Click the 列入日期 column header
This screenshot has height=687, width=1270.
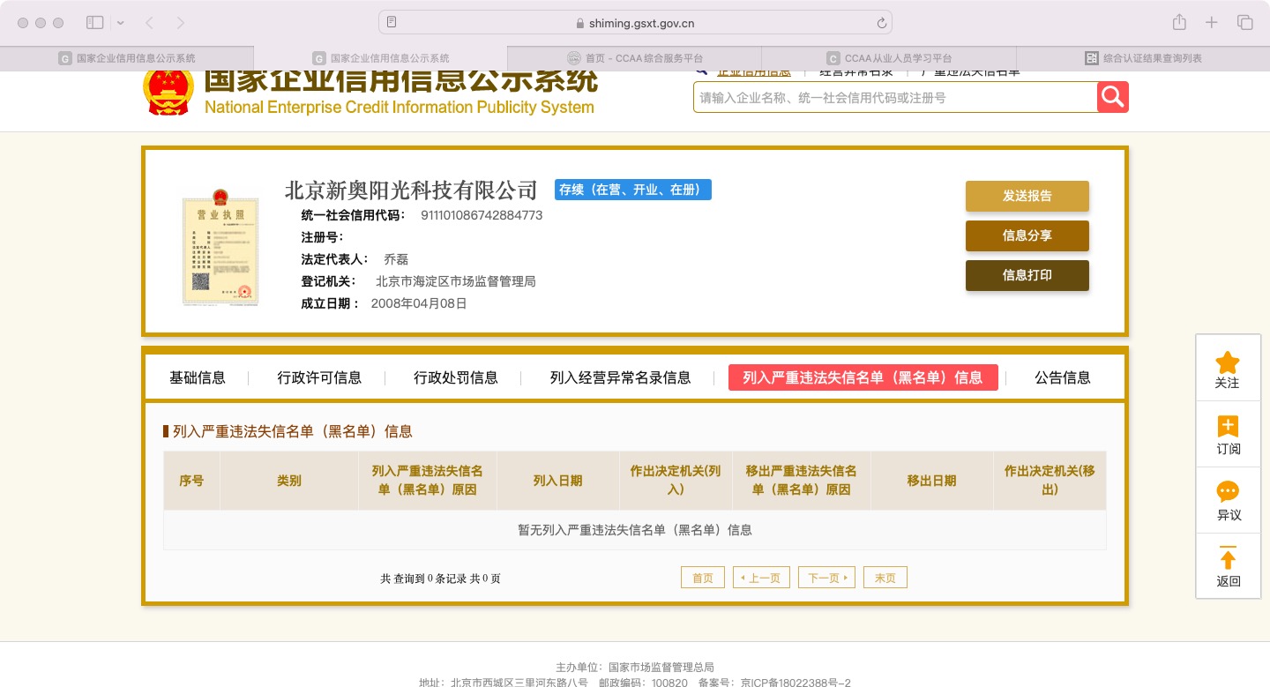click(x=558, y=481)
